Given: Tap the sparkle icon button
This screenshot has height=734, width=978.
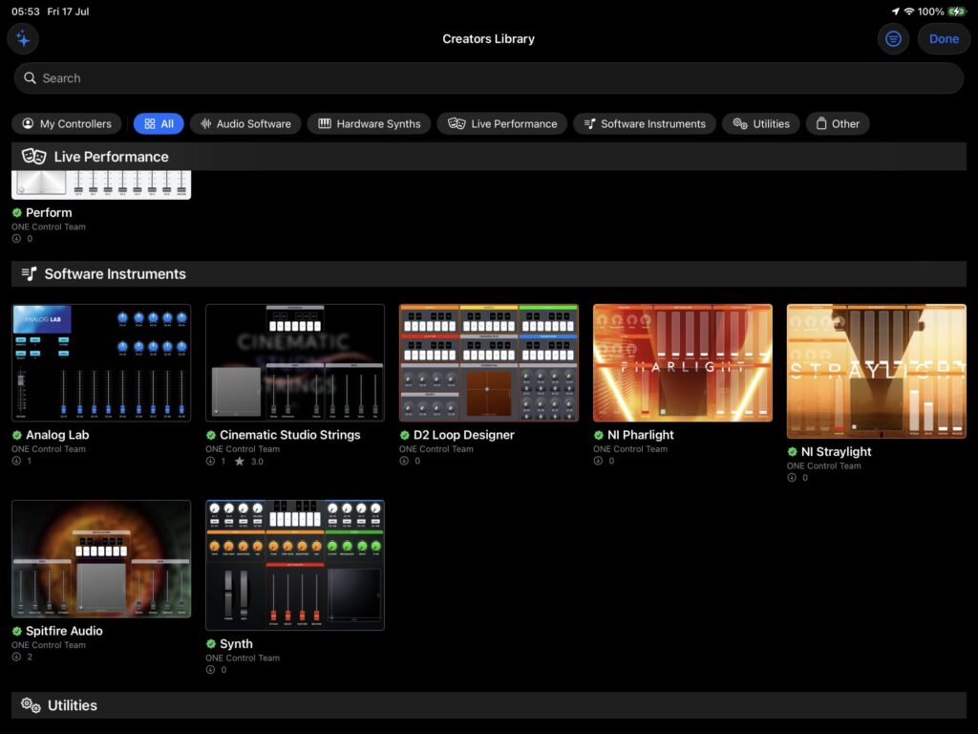Looking at the screenshot, I should [23, 38].
